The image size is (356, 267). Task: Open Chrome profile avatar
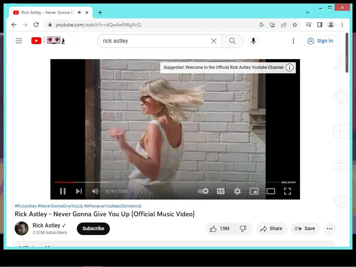pos(331,25)
